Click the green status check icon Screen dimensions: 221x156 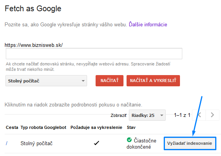(x=129, y=140)
